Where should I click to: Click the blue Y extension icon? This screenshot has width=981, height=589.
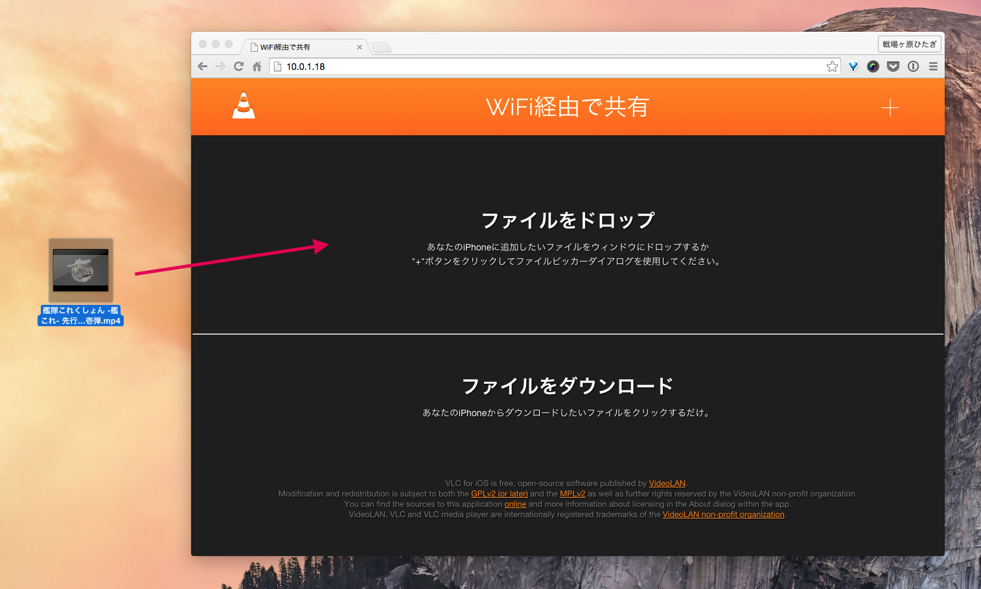[x=853, y=66]
